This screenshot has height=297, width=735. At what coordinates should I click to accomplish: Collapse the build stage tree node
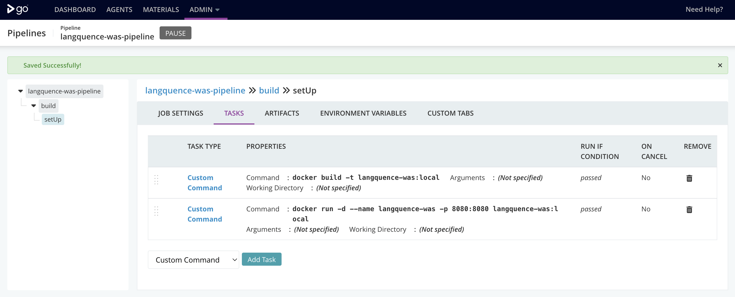(34, 106)
